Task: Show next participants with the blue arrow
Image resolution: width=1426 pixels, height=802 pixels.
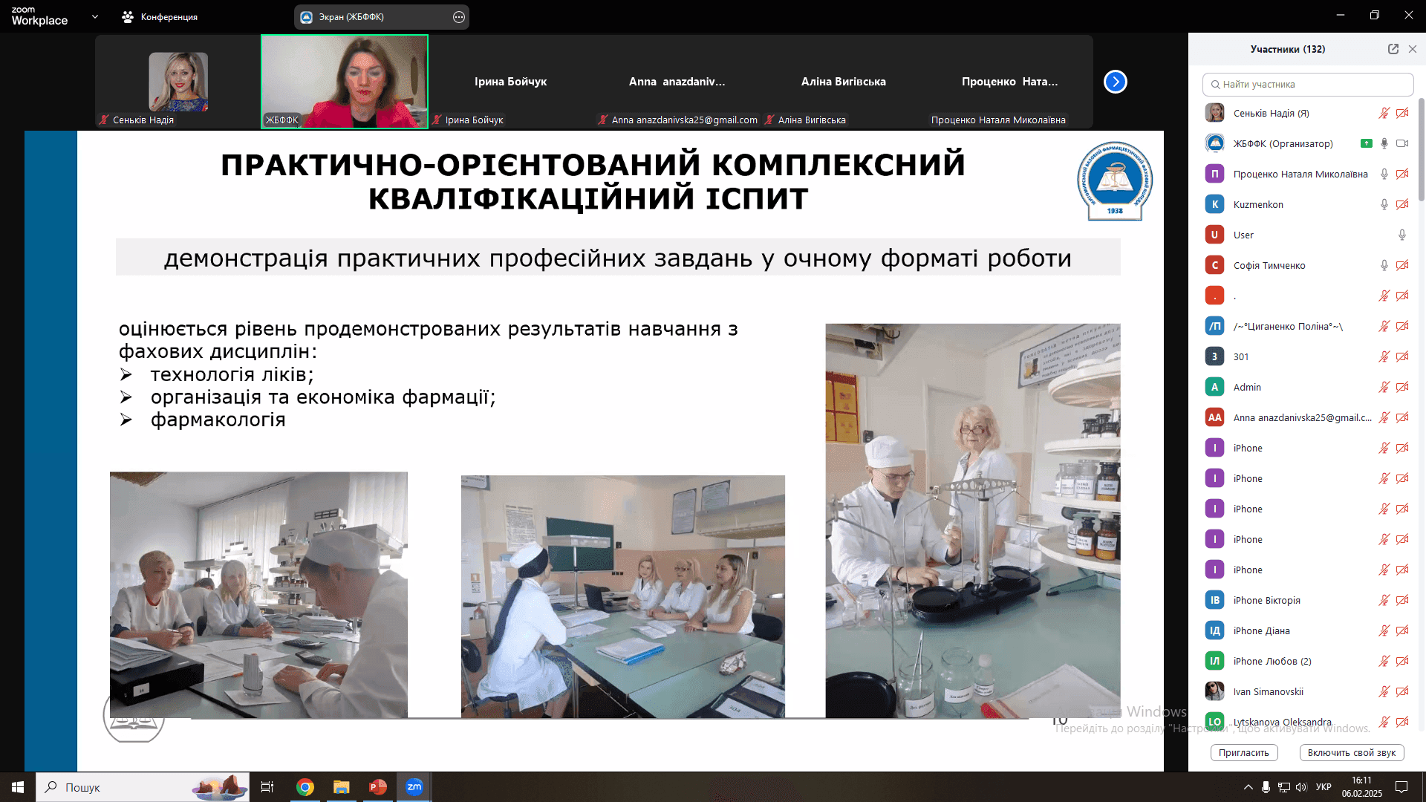Action: click(1115, 82)
